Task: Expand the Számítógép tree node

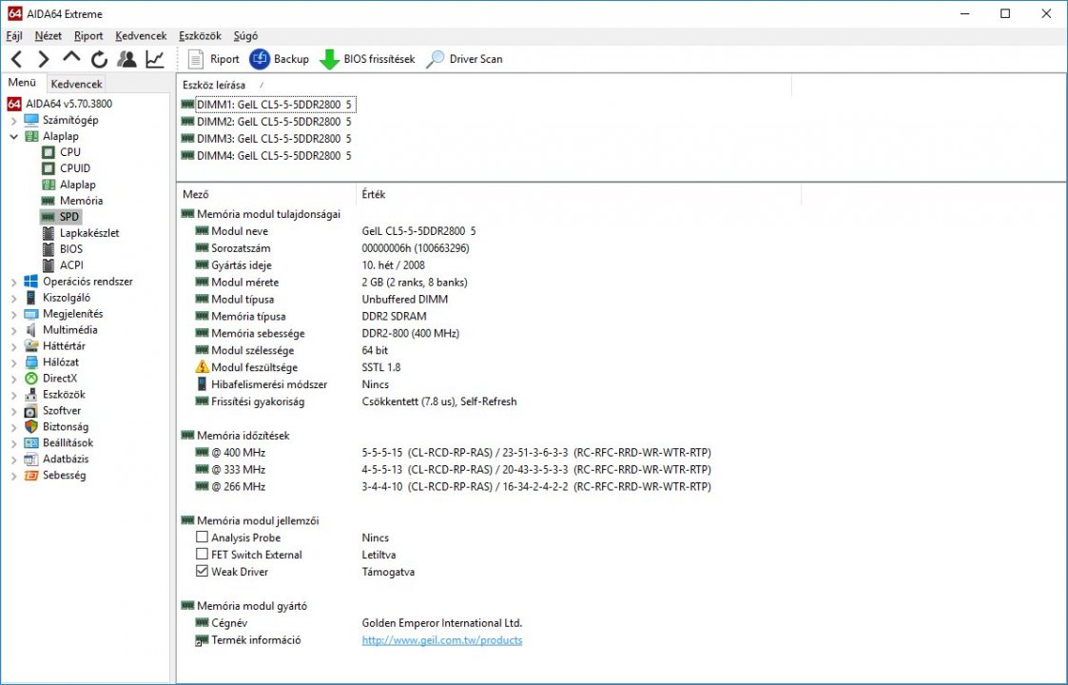Action: (x=13, y=121)
